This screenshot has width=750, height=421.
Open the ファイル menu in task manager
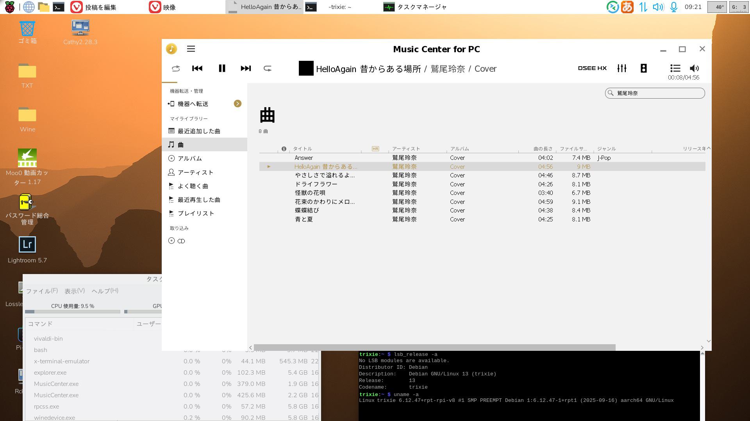click(41, 291)
